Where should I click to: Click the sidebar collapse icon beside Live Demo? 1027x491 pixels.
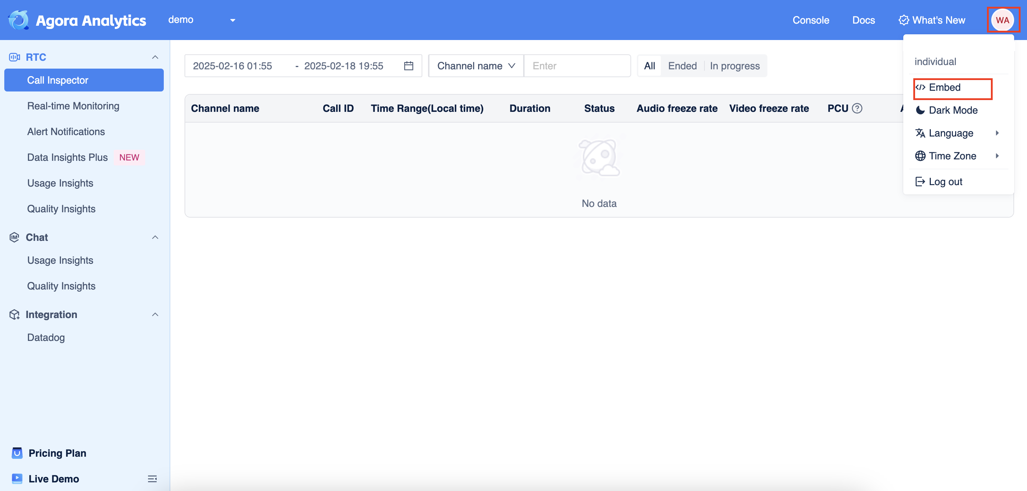(x=152, y=478)
